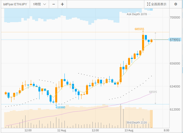183x133 pixels.
Task: Click the 68595 volume indicator label
Action: [x=153, y=92]
